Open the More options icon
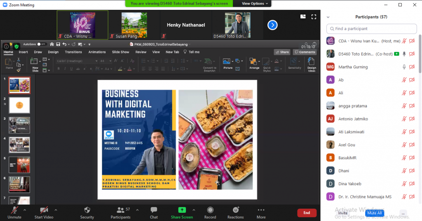Image resolution: width=422 pixels, height=221 pixels. tap(261, 210)
